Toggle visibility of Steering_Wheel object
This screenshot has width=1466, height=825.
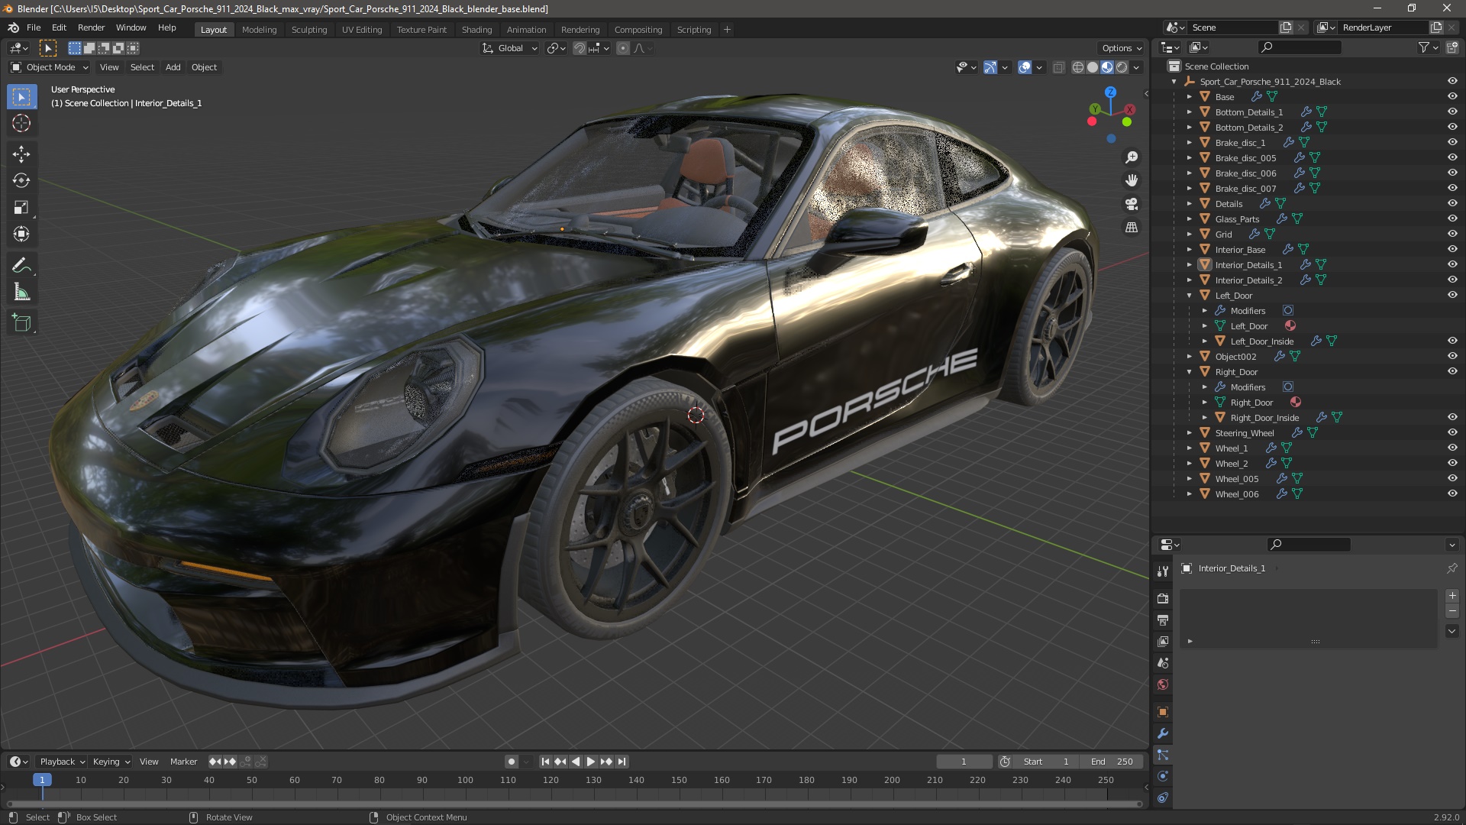[x=1452, y=432]
